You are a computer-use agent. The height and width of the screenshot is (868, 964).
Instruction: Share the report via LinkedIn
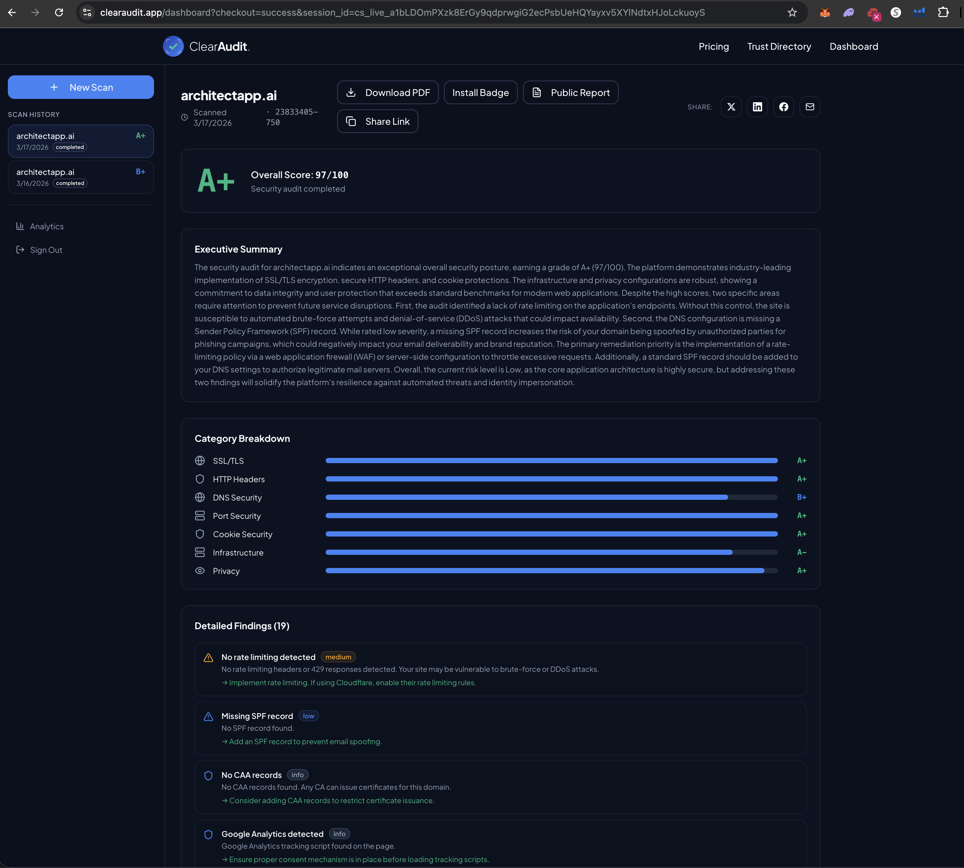click(758, 106)
